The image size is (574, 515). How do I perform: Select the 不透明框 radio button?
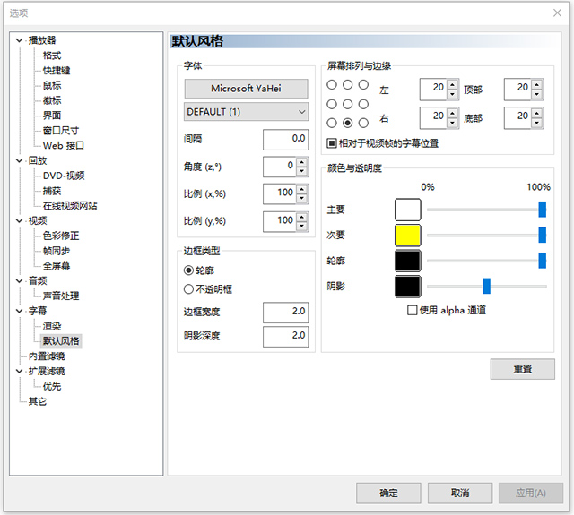point(188,289)
